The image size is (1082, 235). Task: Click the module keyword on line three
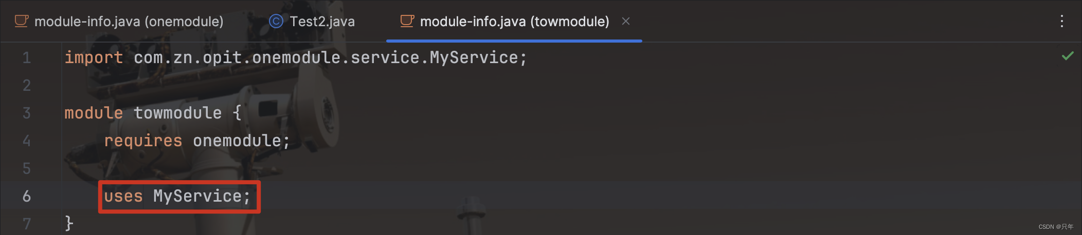coord(94,113)
